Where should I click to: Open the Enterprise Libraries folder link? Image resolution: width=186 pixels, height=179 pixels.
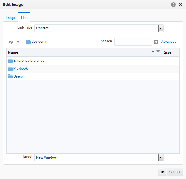[x=29, y=61]
